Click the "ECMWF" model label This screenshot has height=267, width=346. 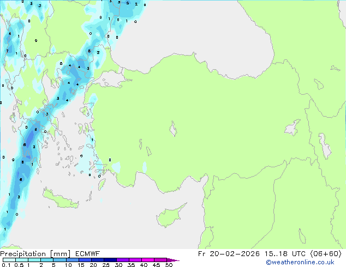click(x=88, y=254)
